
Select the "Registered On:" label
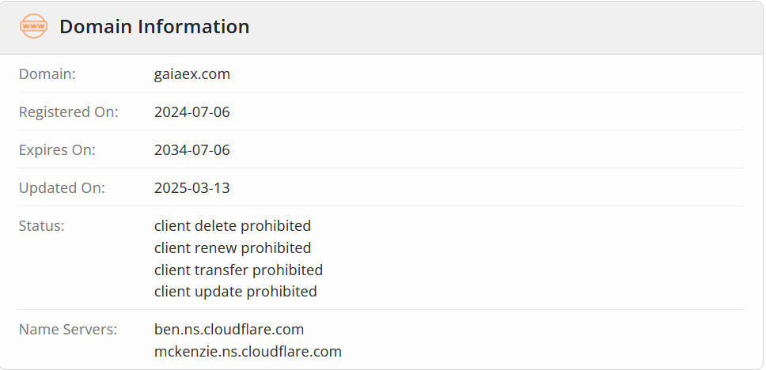point(69,112)
